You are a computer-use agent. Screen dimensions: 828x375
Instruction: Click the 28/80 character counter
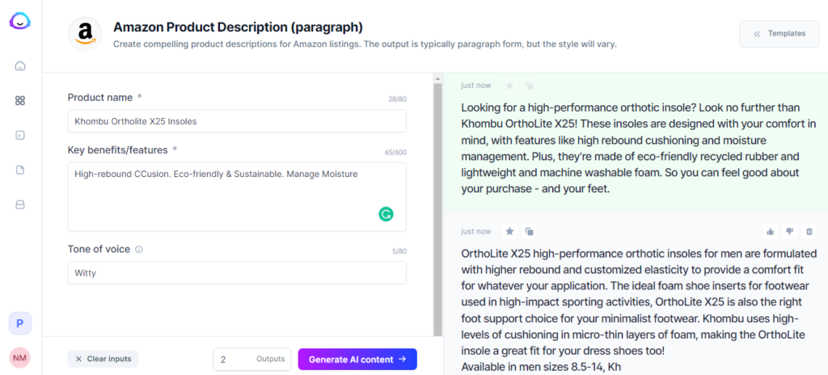398,99
